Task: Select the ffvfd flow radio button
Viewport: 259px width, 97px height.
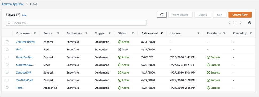Action: point(7,49)
